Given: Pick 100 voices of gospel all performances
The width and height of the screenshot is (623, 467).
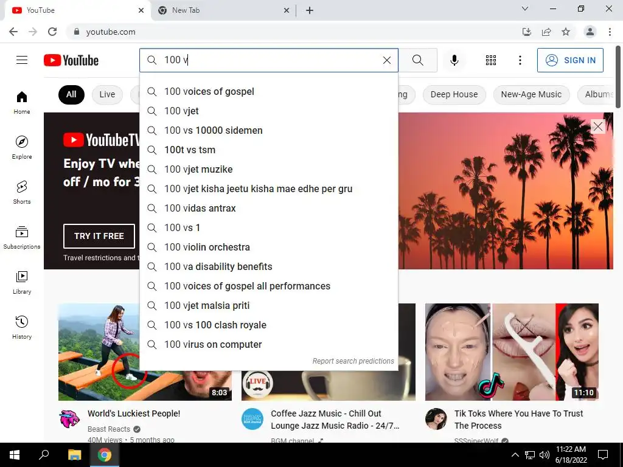Looking at the screenshot, I should click(269, 286).
